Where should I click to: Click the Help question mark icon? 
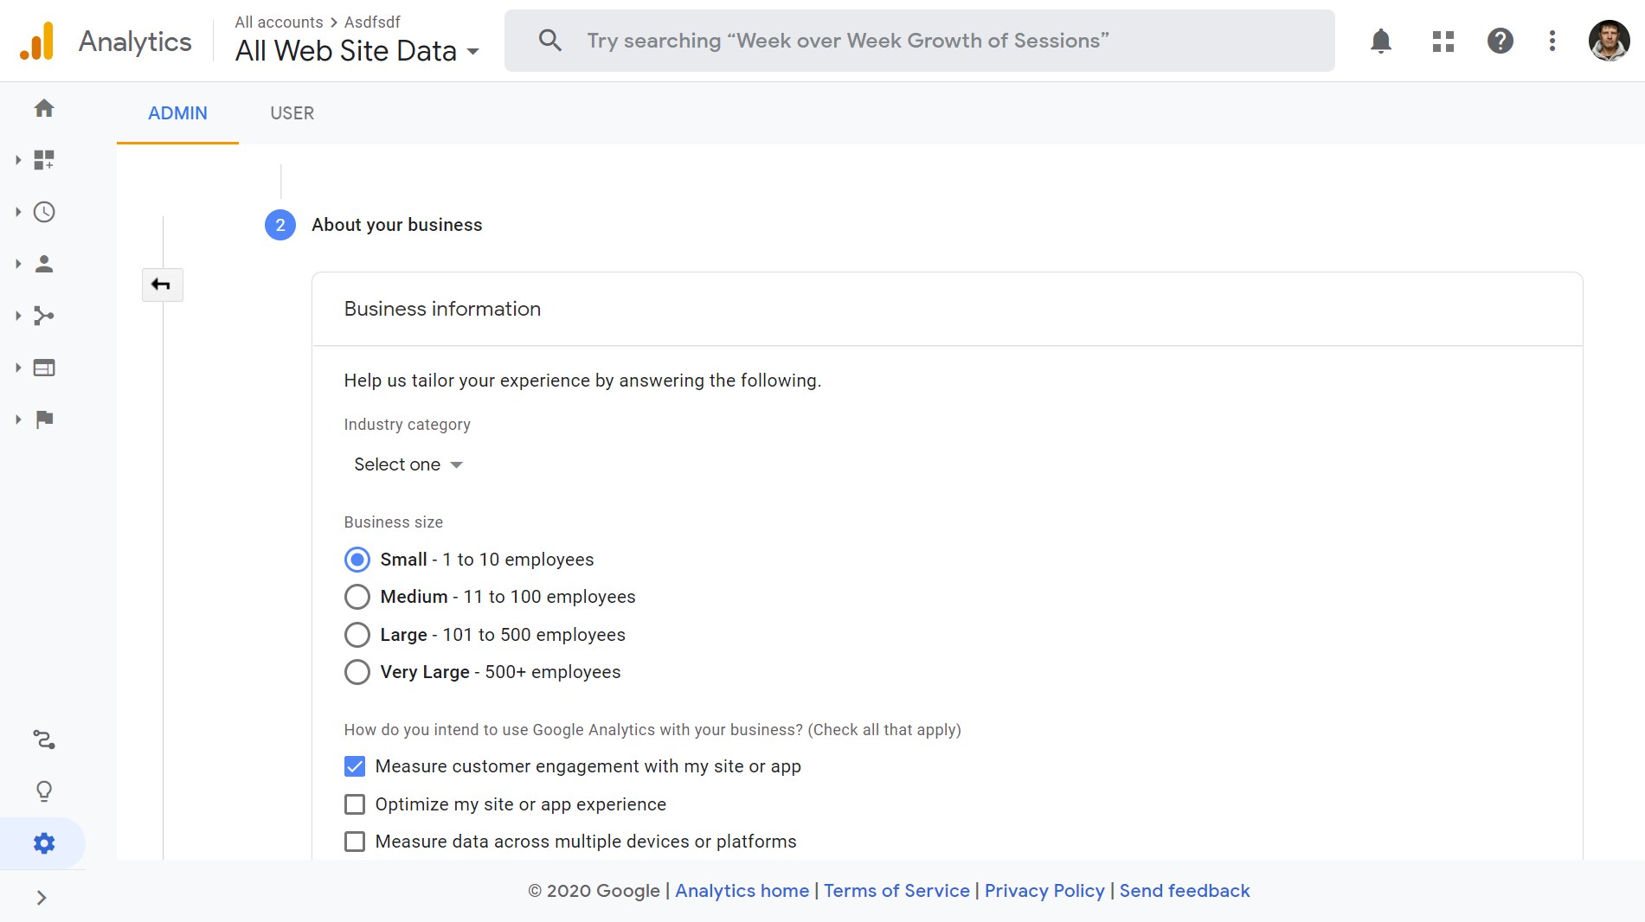[1500, 41]
